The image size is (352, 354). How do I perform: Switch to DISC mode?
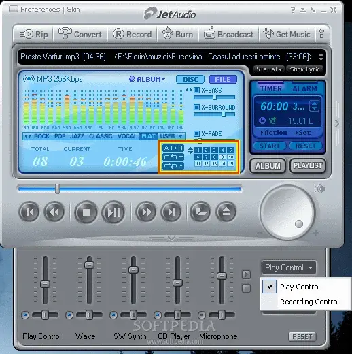coord(190,79)
